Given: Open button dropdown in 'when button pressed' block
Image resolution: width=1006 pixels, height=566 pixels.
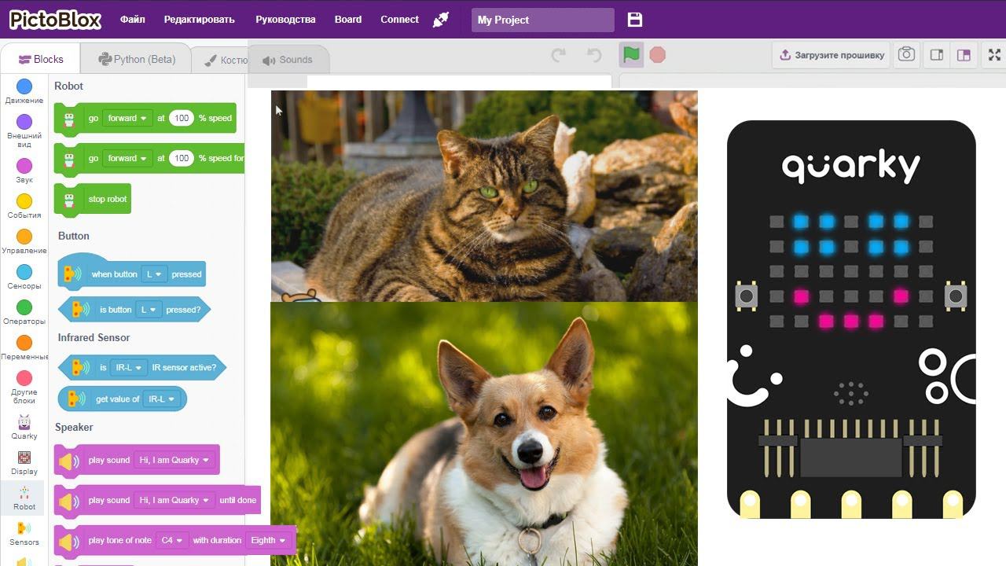Looking at the screenshot, I should pyautogui.click(x=153, y=274).
